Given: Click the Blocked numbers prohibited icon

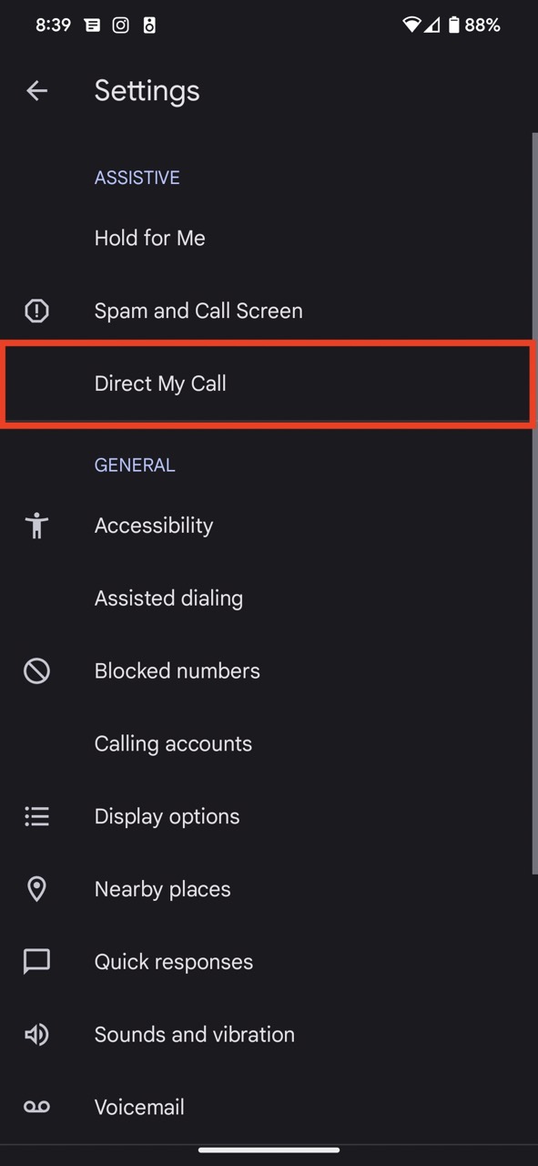Looking at the screenshot, I should coord(36,671).
